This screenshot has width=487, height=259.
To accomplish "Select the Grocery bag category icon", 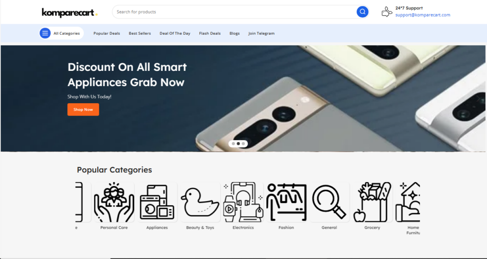I will [372, 202].
